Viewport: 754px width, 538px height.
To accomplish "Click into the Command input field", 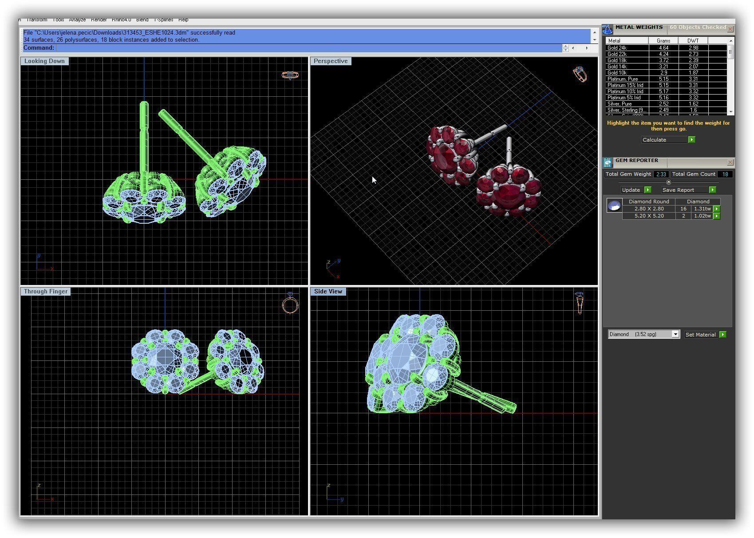I will coord(308,48).
